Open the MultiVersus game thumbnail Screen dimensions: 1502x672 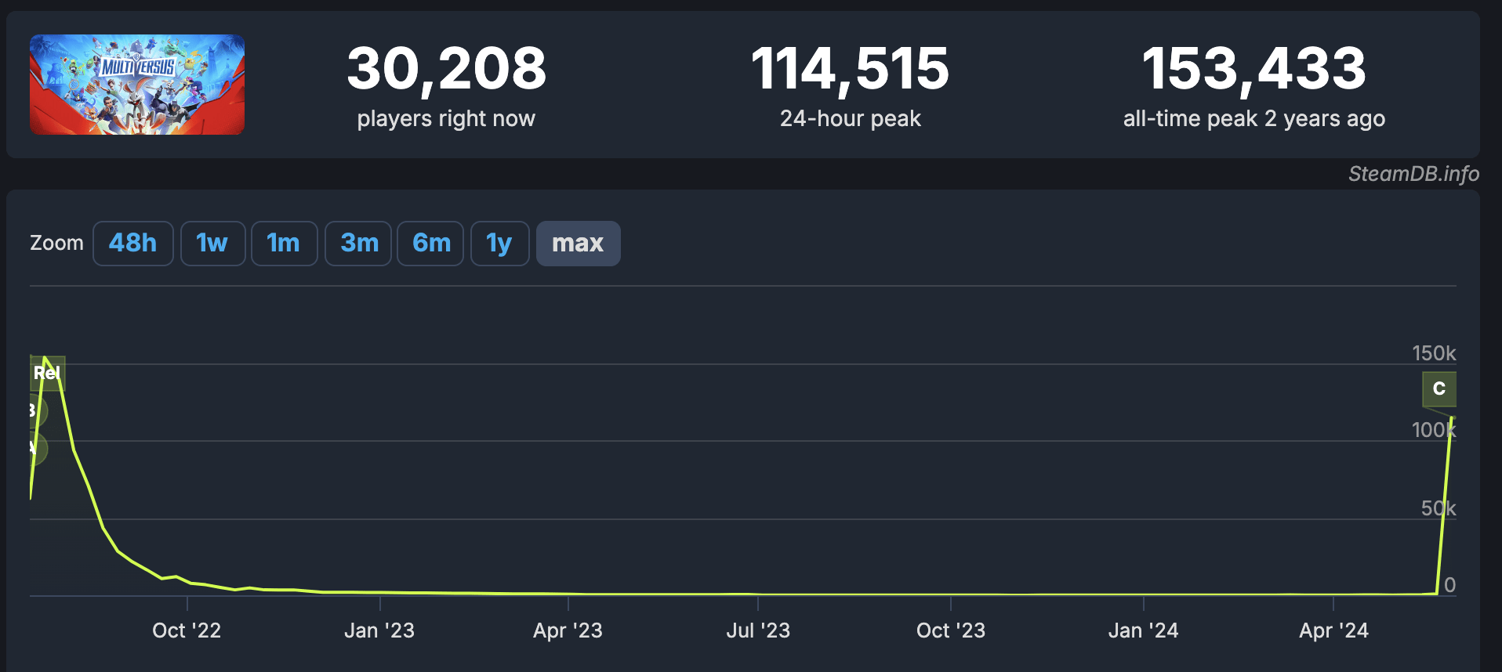pyautogui.click(x=137, y=85)
